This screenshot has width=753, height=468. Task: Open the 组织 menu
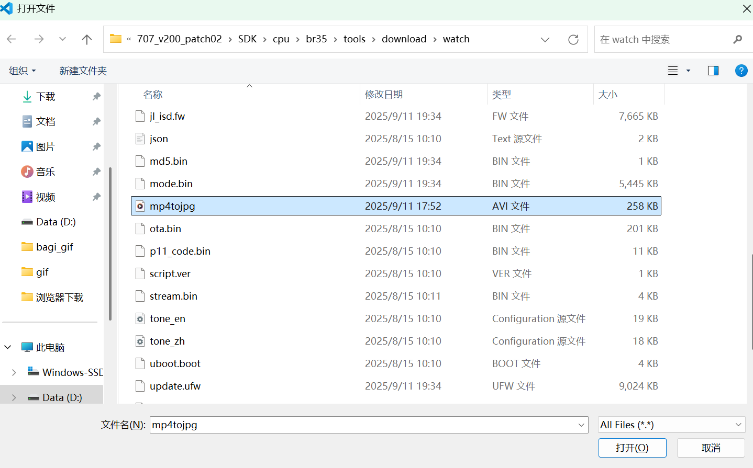23,71
